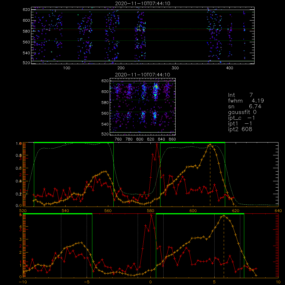The width and height of the screenshot is (285, 285).
Task: Click the red curve peak at 0 in bottom plot
Action: (x=151, y=215)
